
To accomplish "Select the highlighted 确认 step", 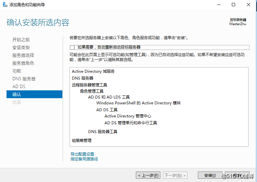I will point(17,94).
